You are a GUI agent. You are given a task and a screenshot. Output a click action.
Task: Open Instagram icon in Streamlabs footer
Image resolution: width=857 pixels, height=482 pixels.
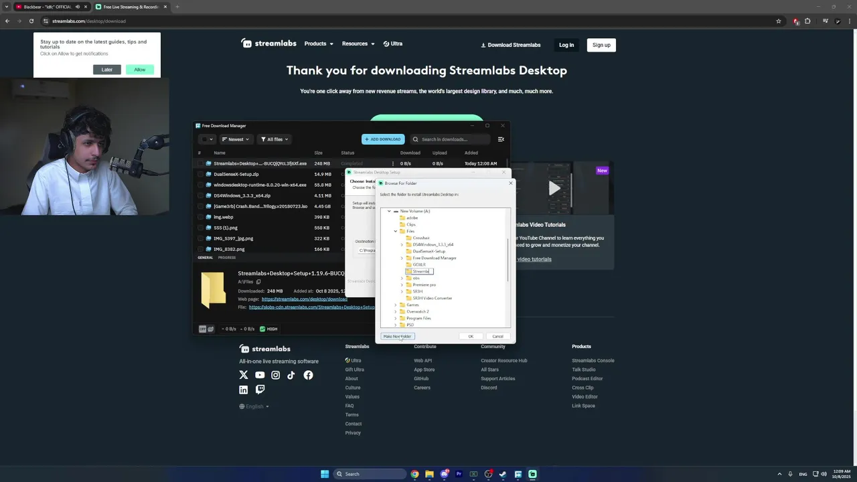point(275,375)
